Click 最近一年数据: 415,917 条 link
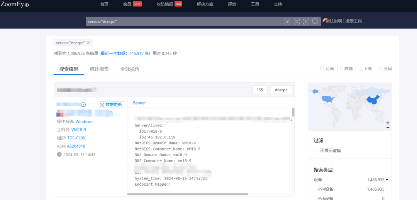 coord(125,53)
